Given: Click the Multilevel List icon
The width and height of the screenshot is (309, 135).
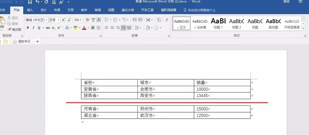Looking at the screenshot, I should coord(124,20).
